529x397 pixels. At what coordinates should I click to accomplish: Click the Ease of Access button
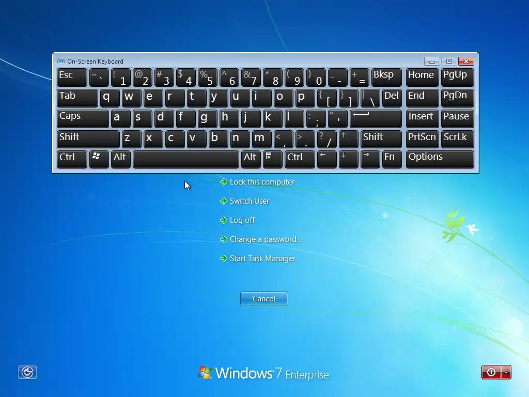coord(27,372)
